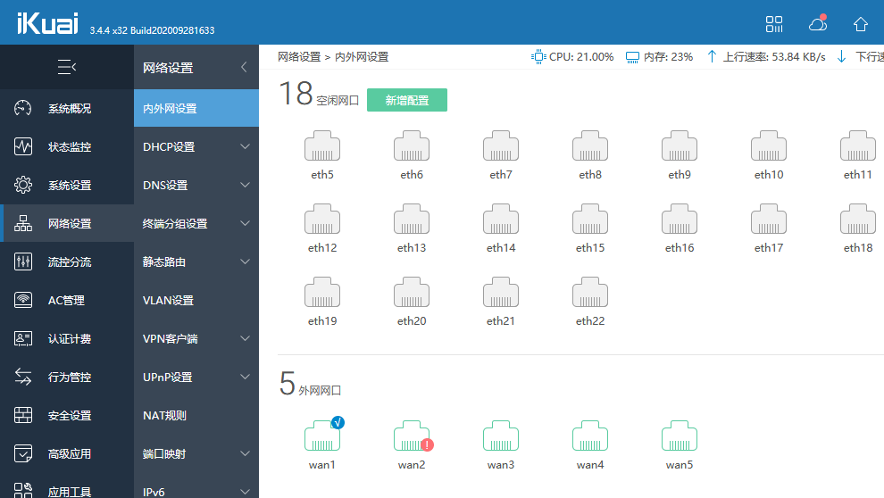Open the wan2 port with warning badge
This screenshot has height=498, width=884.
[x=412, y=436]
